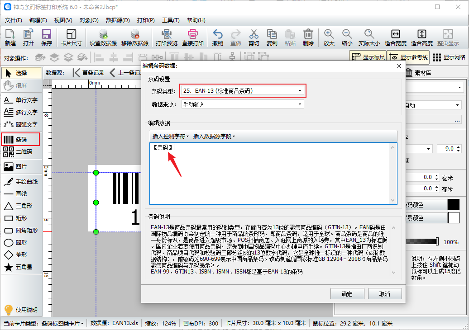Open the 数据来源 手动输入 dropdown
Image resolution: width=469 pixels, height=330 pixels.
(243, 104)
